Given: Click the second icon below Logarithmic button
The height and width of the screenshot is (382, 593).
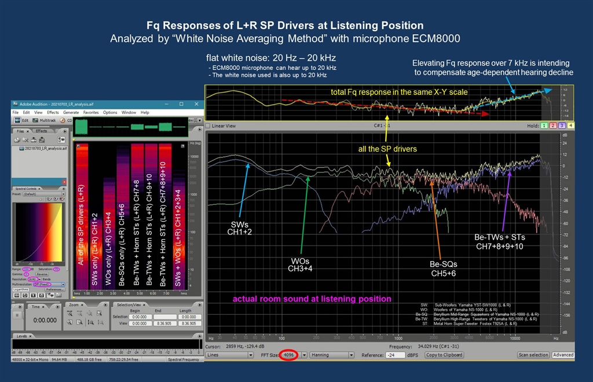Looking at the screenshot, I should click(x=25, y=295).
